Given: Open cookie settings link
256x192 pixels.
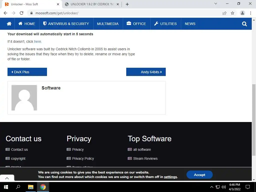Looking at the screenshot, I should [x=170, y=177].
